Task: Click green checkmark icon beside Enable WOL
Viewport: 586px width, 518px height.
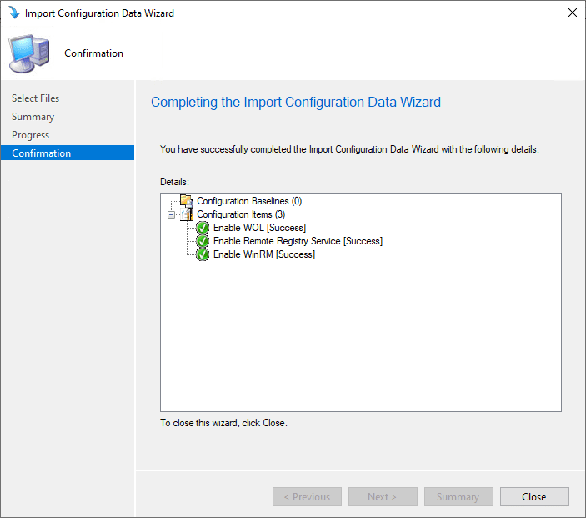Action: (x=203, y=228)
